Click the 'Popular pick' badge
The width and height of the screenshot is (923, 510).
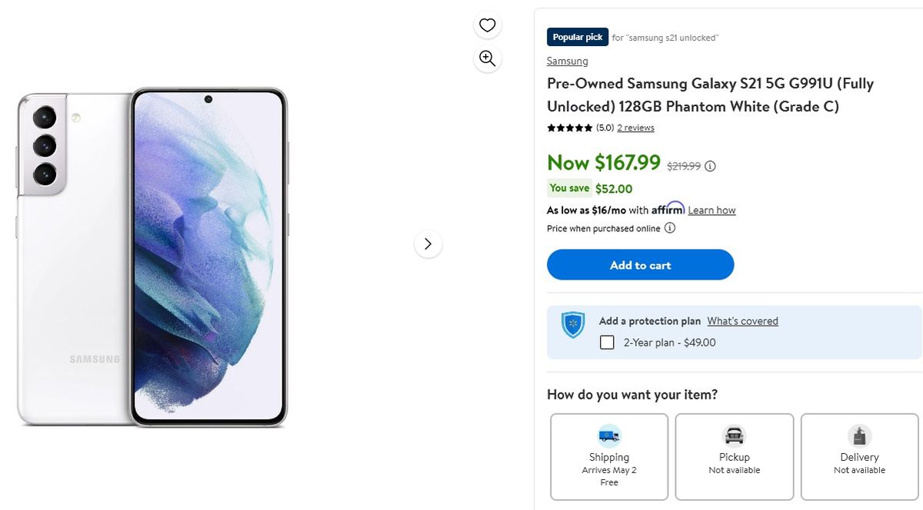pyautogui.click(x=577, y=36)
